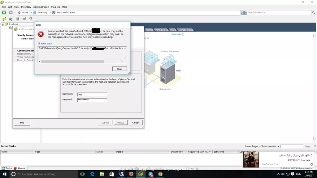Image resolution: width=317 pixels, height=178 pixels.
Task: Switch to the Permissions tab
Action: point(162,30)
